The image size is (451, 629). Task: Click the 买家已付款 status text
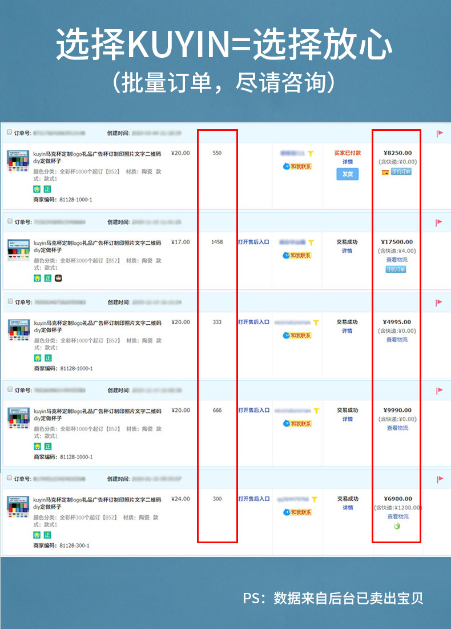[348, 153]
